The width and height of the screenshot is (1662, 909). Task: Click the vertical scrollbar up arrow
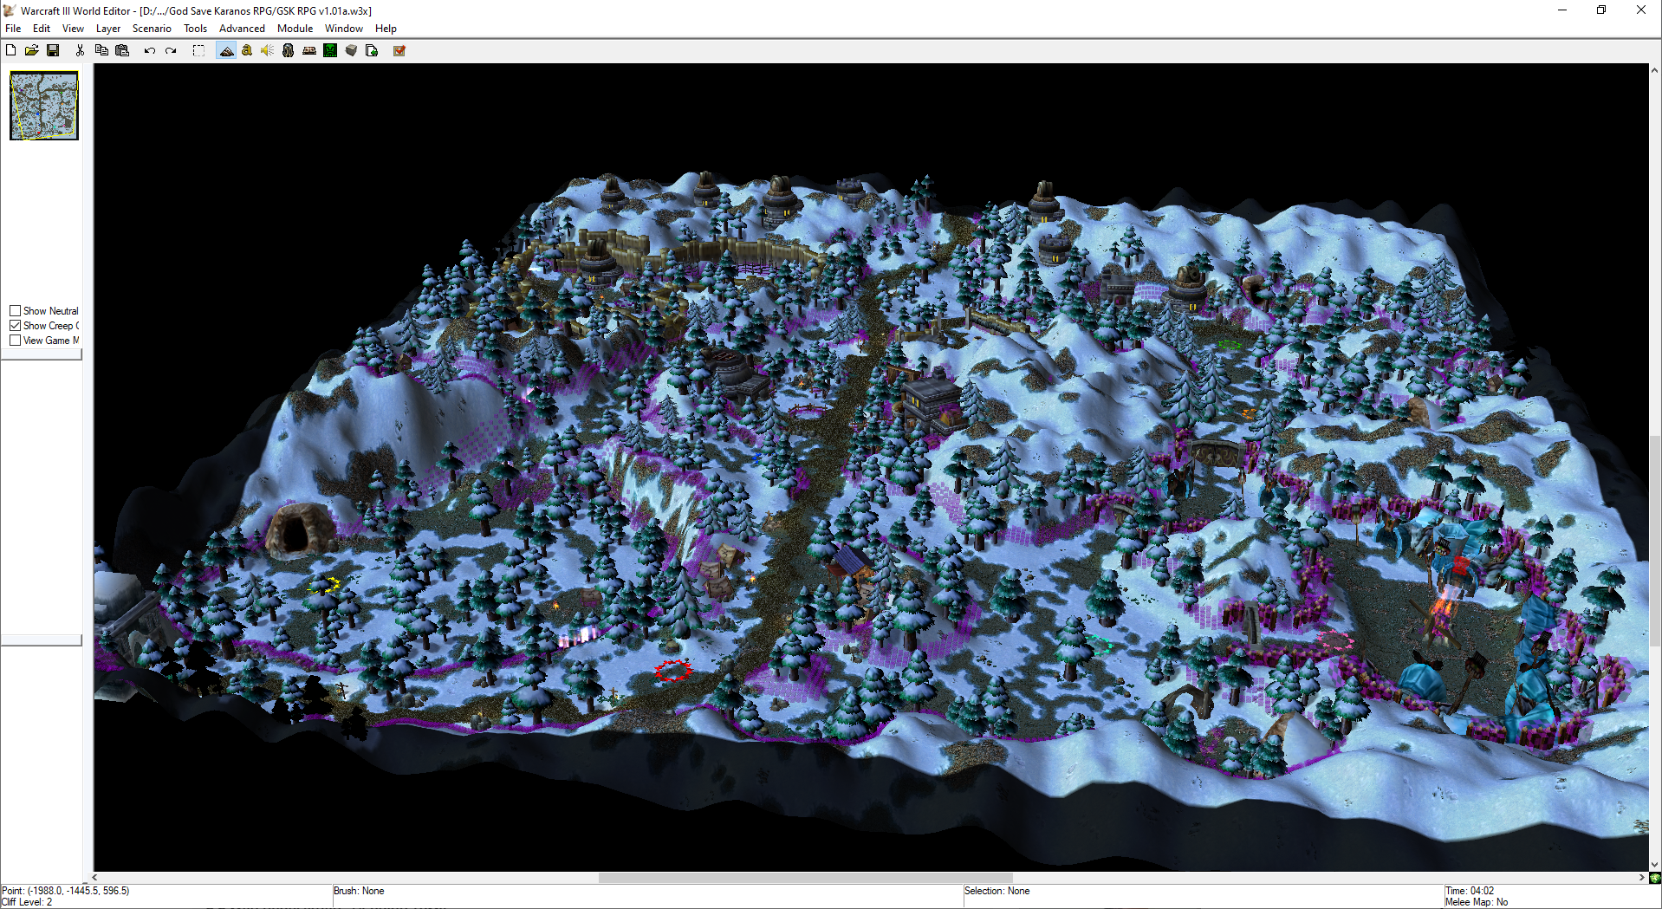click(1655, 69)
